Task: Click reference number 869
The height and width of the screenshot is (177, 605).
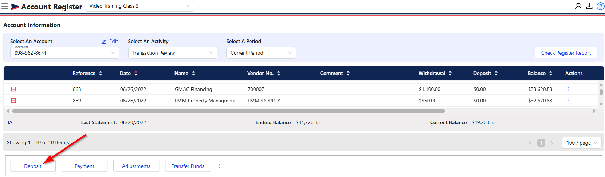Action: tap(77, 101)
